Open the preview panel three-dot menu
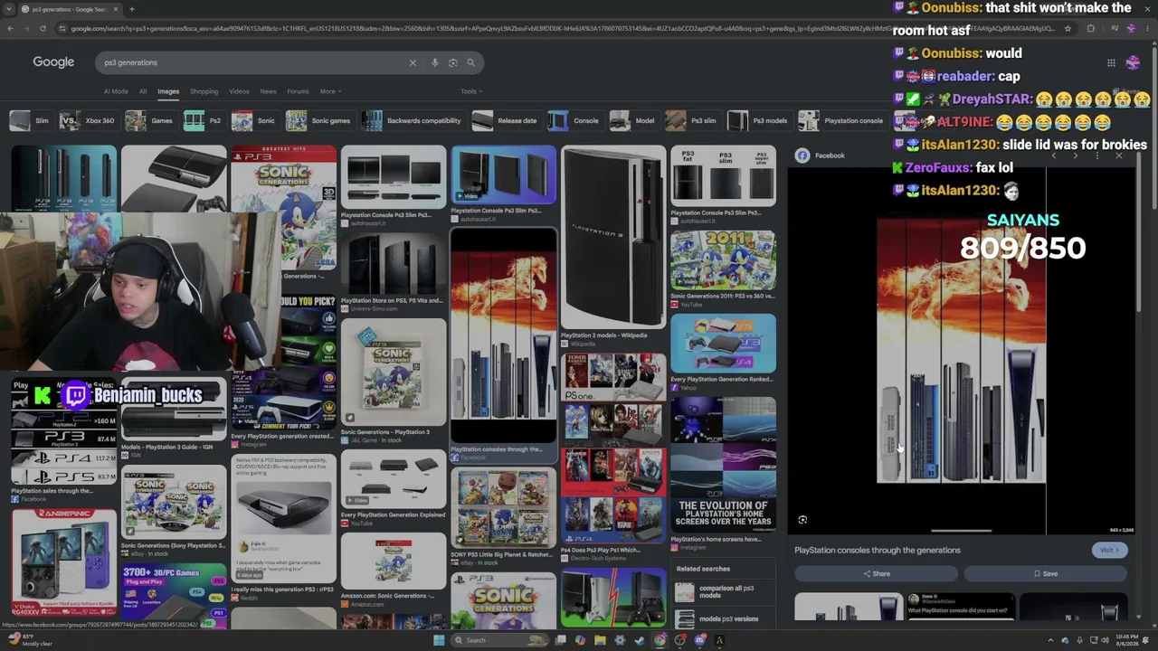The height and width of the screenshot is (651, 1158). pyautogui.click(x=1096, y=156)
